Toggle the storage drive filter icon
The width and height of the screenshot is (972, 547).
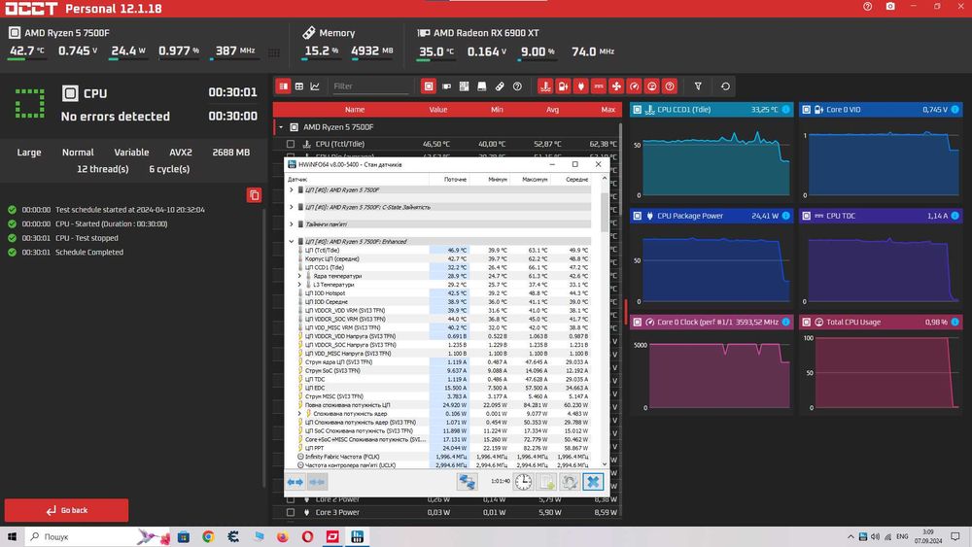point(482,86)
